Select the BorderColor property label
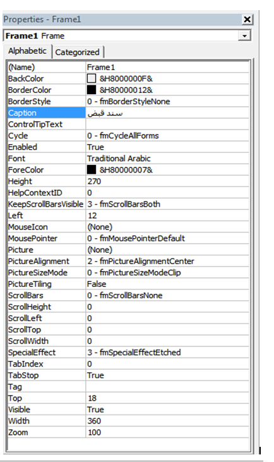This screenshot has height=462, width=274. tap(30, 90)
